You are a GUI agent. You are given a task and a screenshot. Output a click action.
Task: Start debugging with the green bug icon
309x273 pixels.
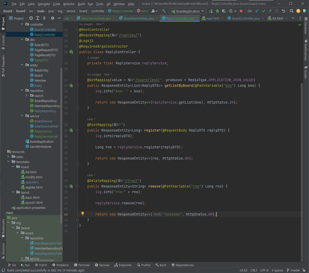click(x=217, y=11)
